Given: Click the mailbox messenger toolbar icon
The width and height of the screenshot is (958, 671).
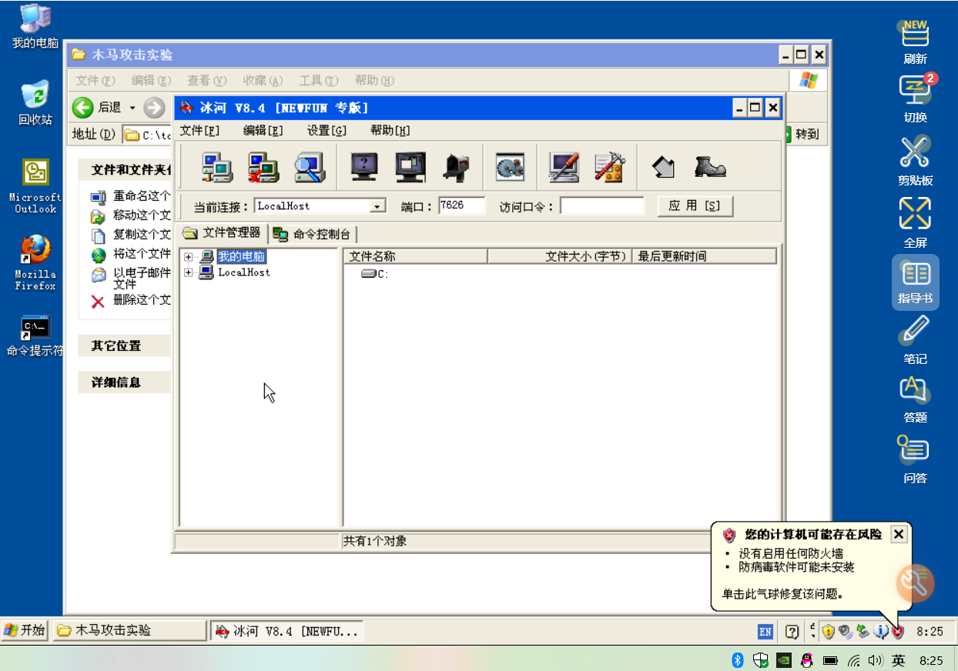Looking at the screenshot, I should click(456, 166).
